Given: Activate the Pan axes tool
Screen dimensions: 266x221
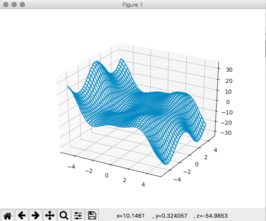Looking at the screenshot, I should coord(50,215).
